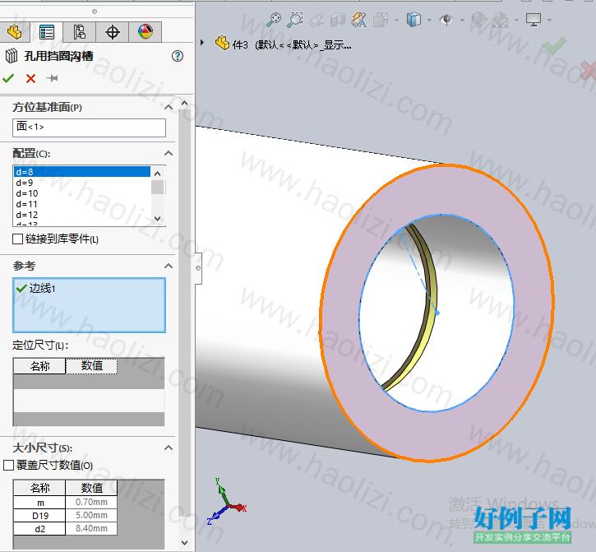Click the viewport green confirm checkmark
Viewport: 596px width, 552px height.
click(x=555, y=45)
